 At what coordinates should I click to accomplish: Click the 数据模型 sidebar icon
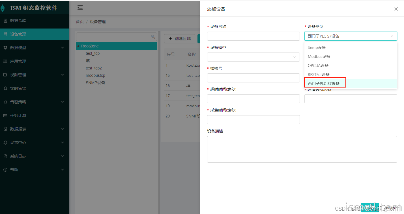[x=5, y=48]
